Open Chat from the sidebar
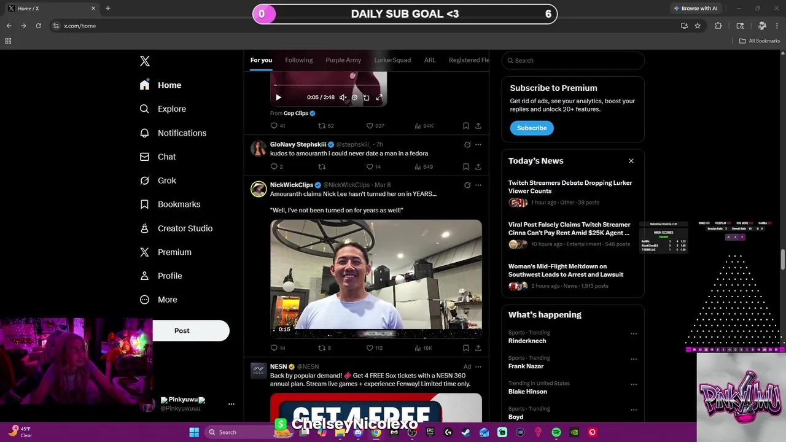The height and width of the screenshot is (442, 786). [158, 157]
